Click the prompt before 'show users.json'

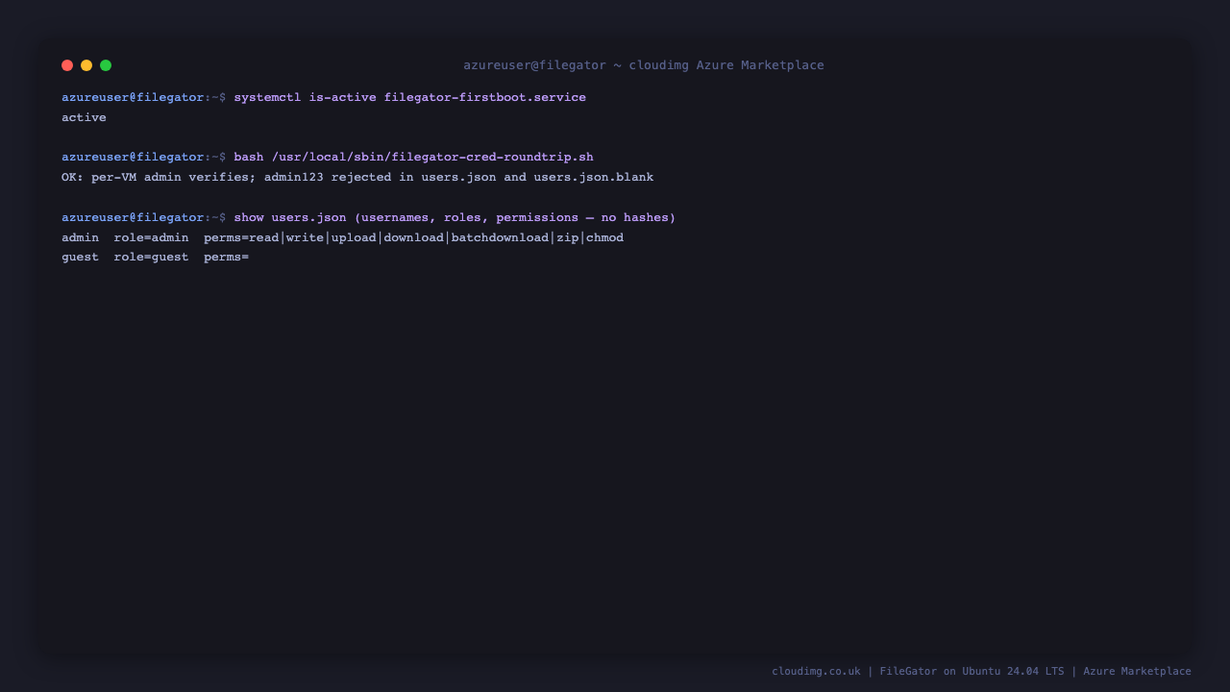[x=144, y=217]
